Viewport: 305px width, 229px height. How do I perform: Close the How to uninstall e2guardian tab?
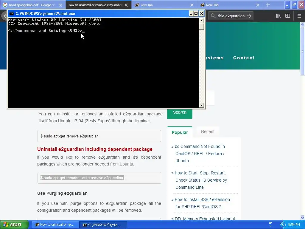(x=126, y=5)
